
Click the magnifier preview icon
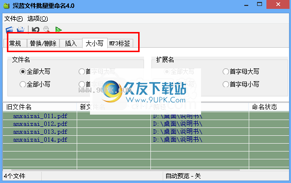point(47,30)
